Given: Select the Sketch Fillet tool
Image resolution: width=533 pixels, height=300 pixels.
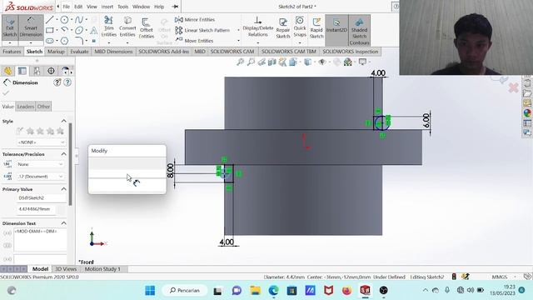Looking at the screenshot, I should [79, 41].
